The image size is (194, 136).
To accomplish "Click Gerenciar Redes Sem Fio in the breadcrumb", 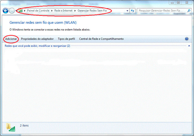I will pyautogui.click(x=92, y=10).
